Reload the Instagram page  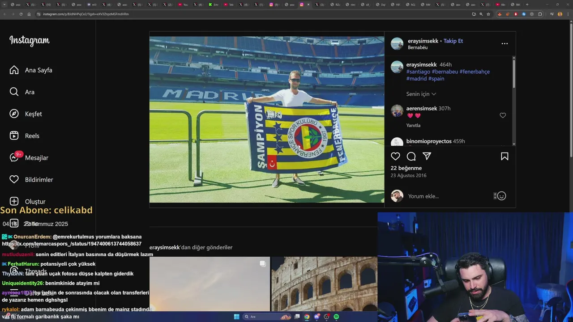pyautogui.click(x=21, y=14)
